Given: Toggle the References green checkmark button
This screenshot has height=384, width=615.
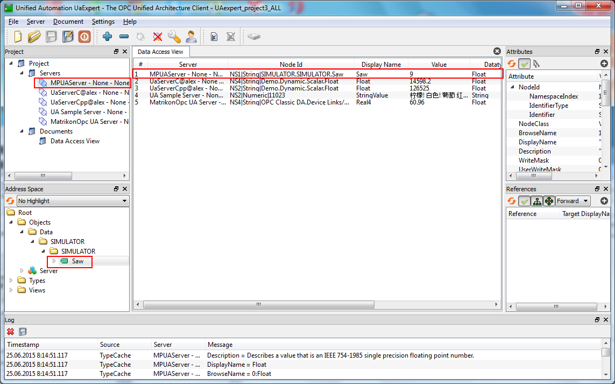Looking at the screenshot, I should coord(524,201).
